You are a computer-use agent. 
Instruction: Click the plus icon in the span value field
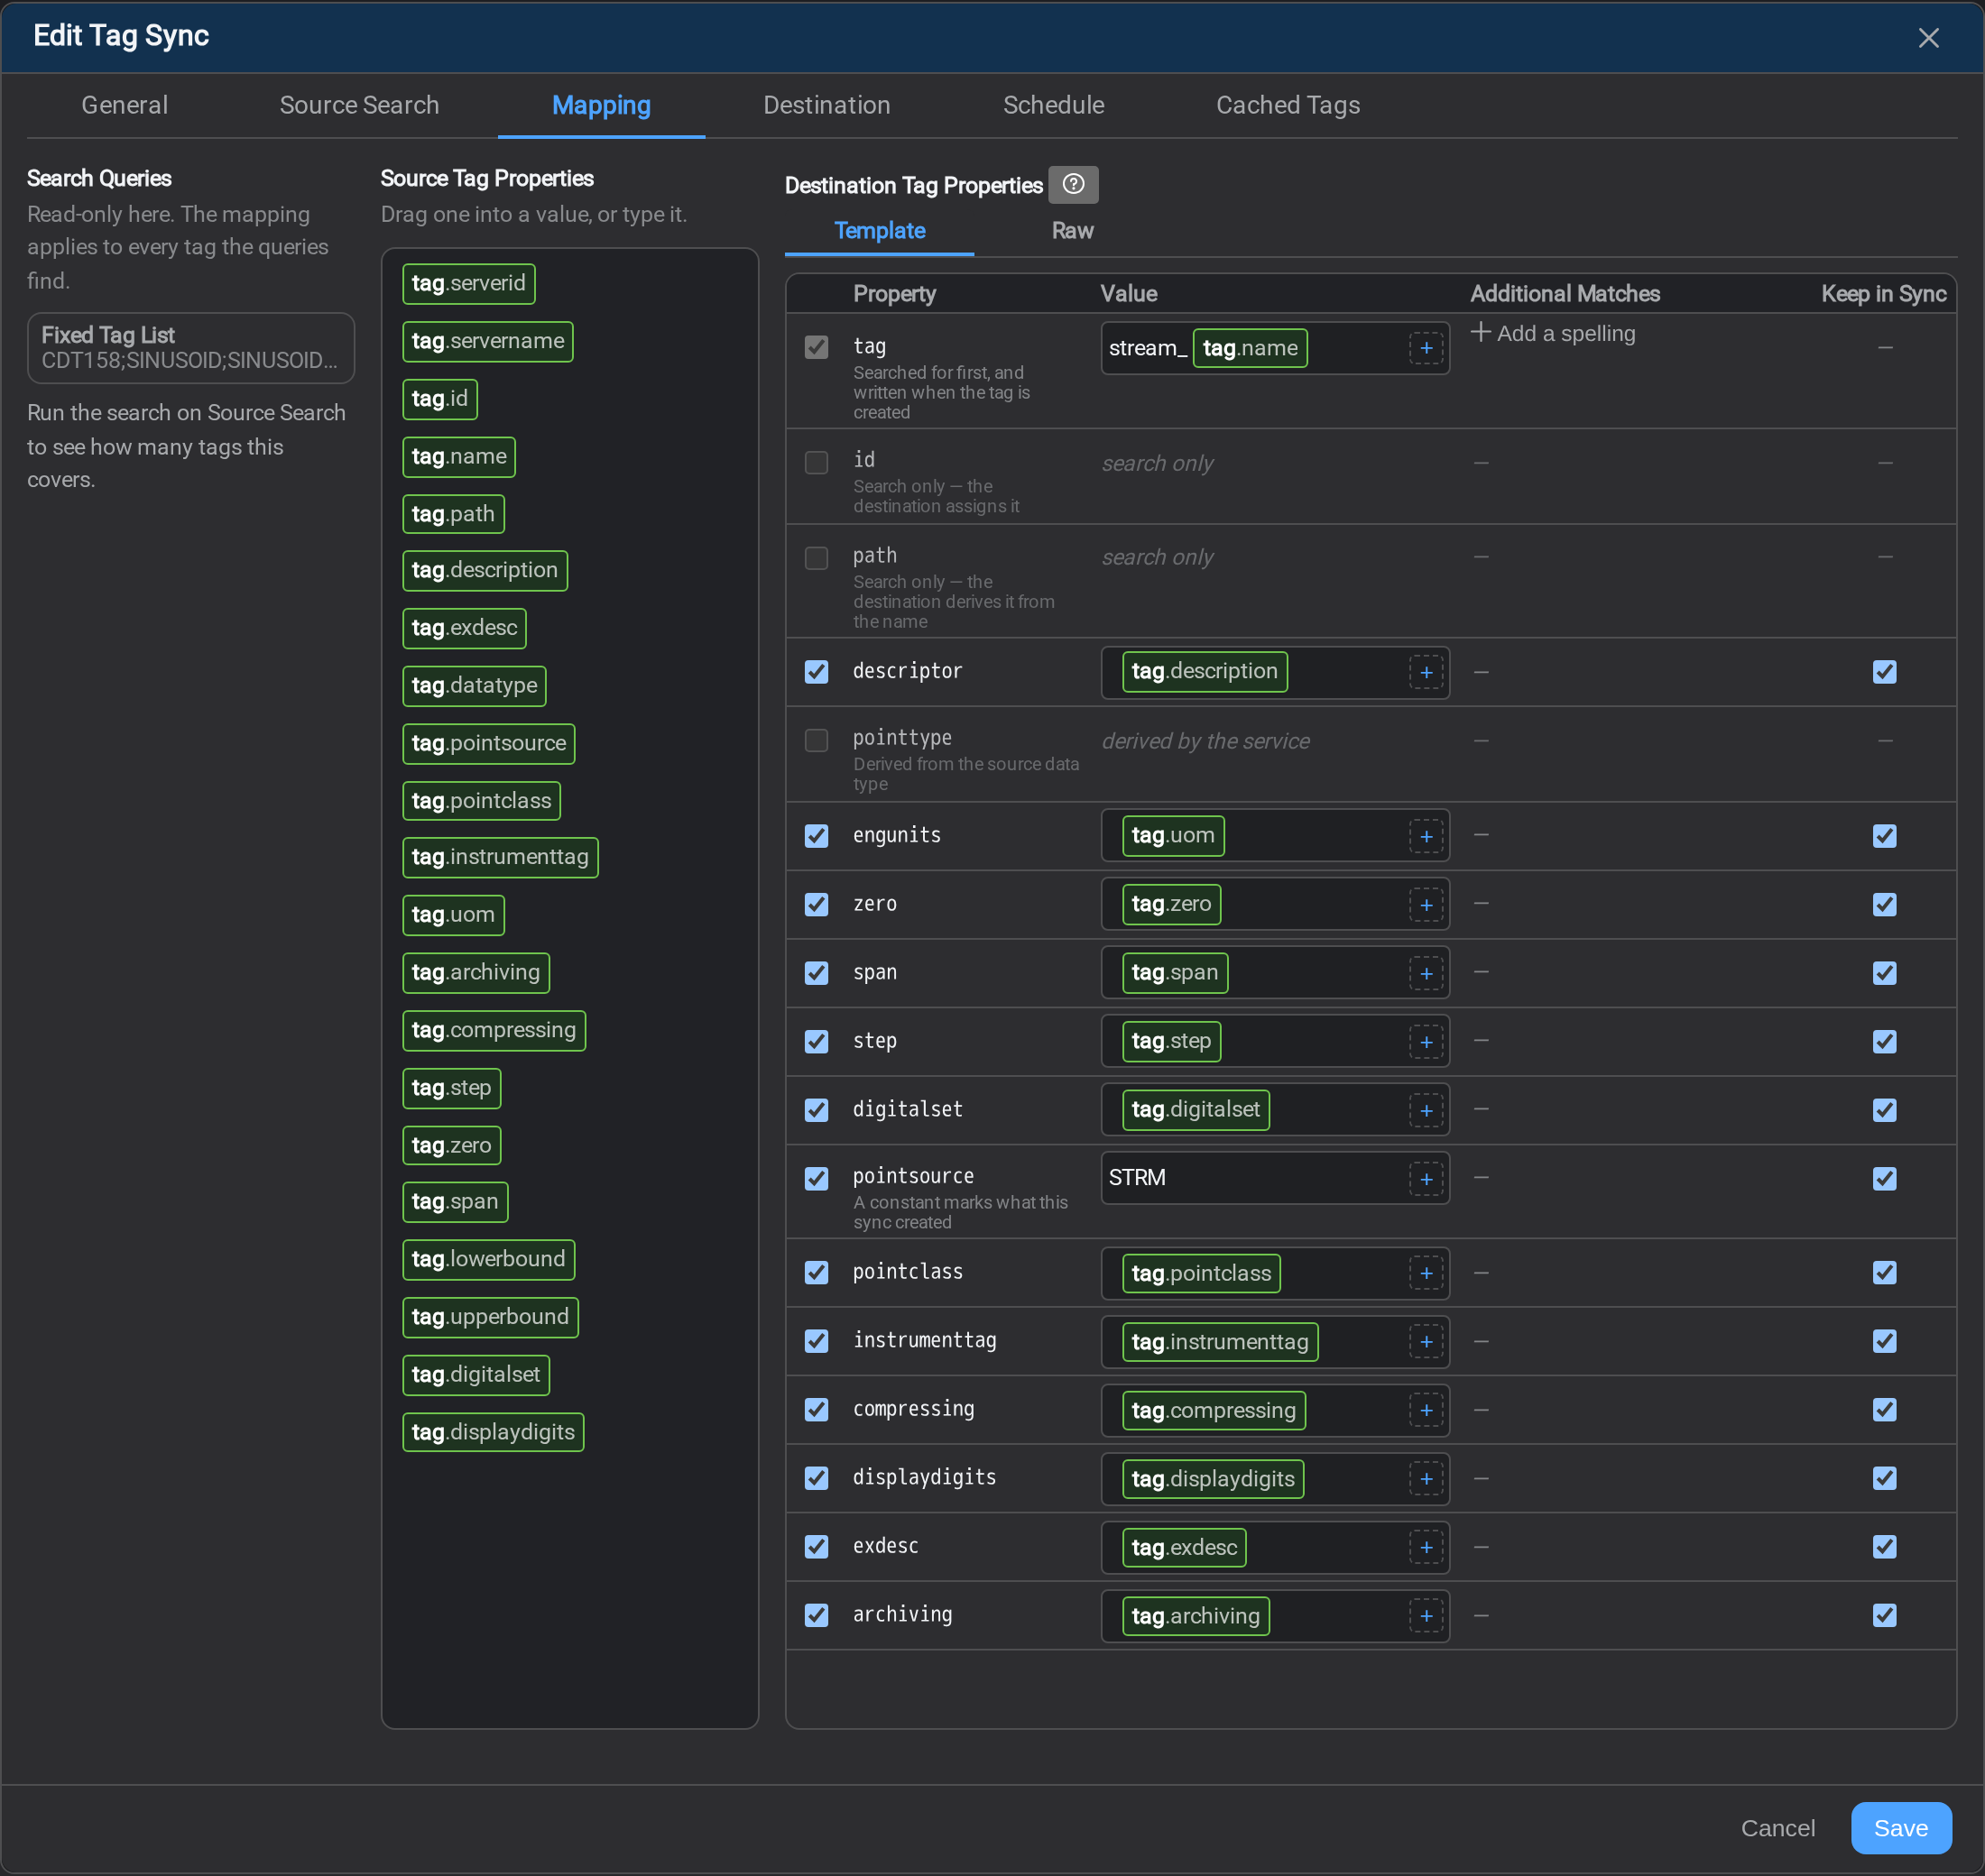tap(1426, 973)
